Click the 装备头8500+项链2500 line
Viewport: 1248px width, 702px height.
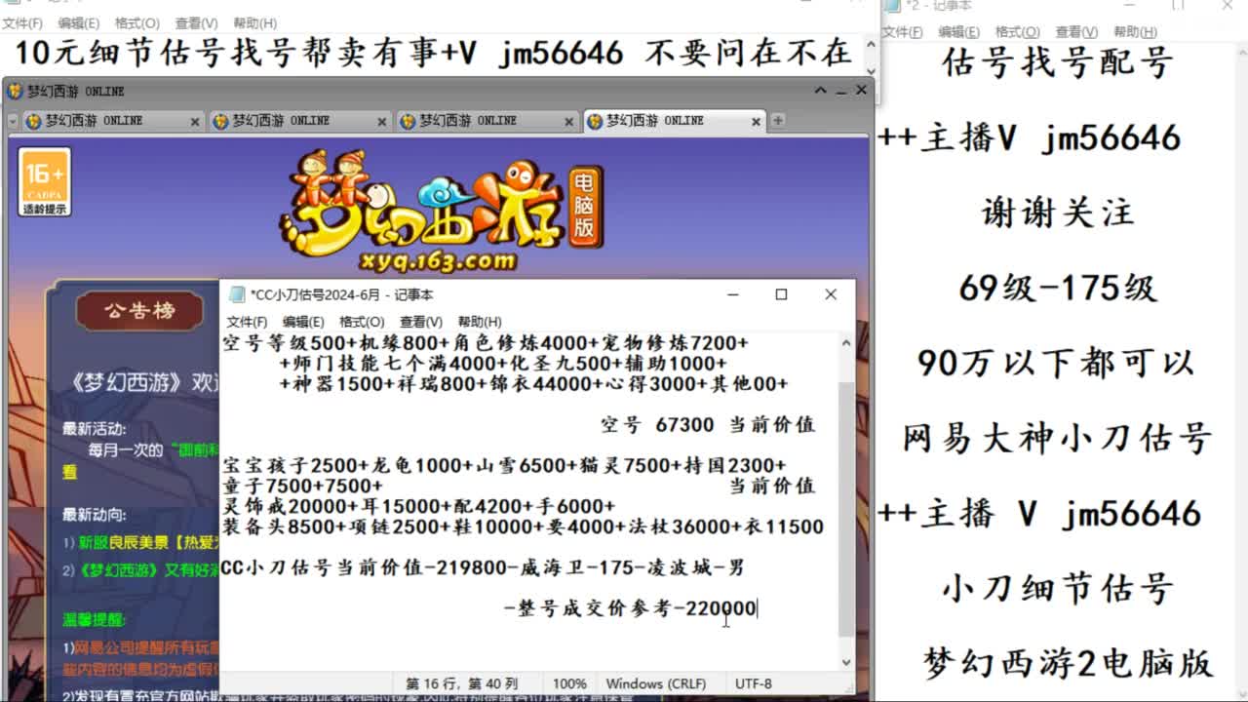523,526
